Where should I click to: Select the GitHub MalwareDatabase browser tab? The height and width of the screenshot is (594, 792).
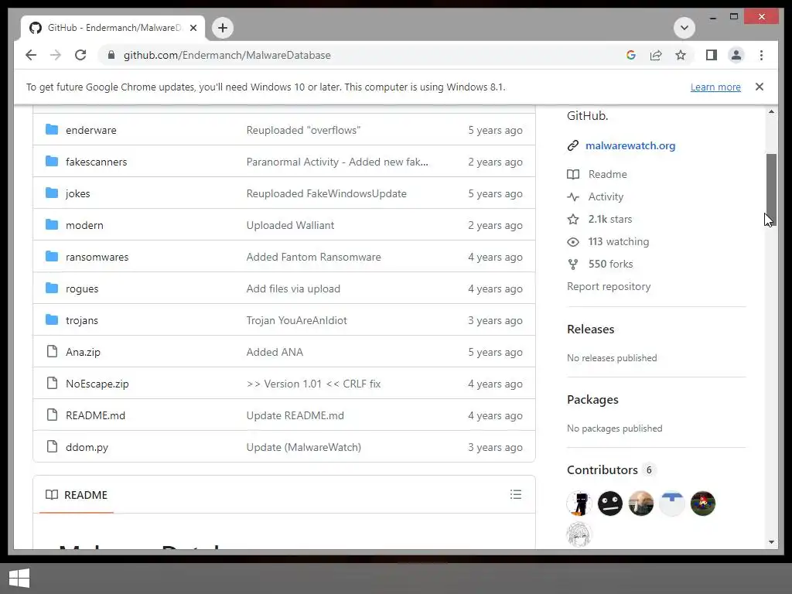[108, 28]
